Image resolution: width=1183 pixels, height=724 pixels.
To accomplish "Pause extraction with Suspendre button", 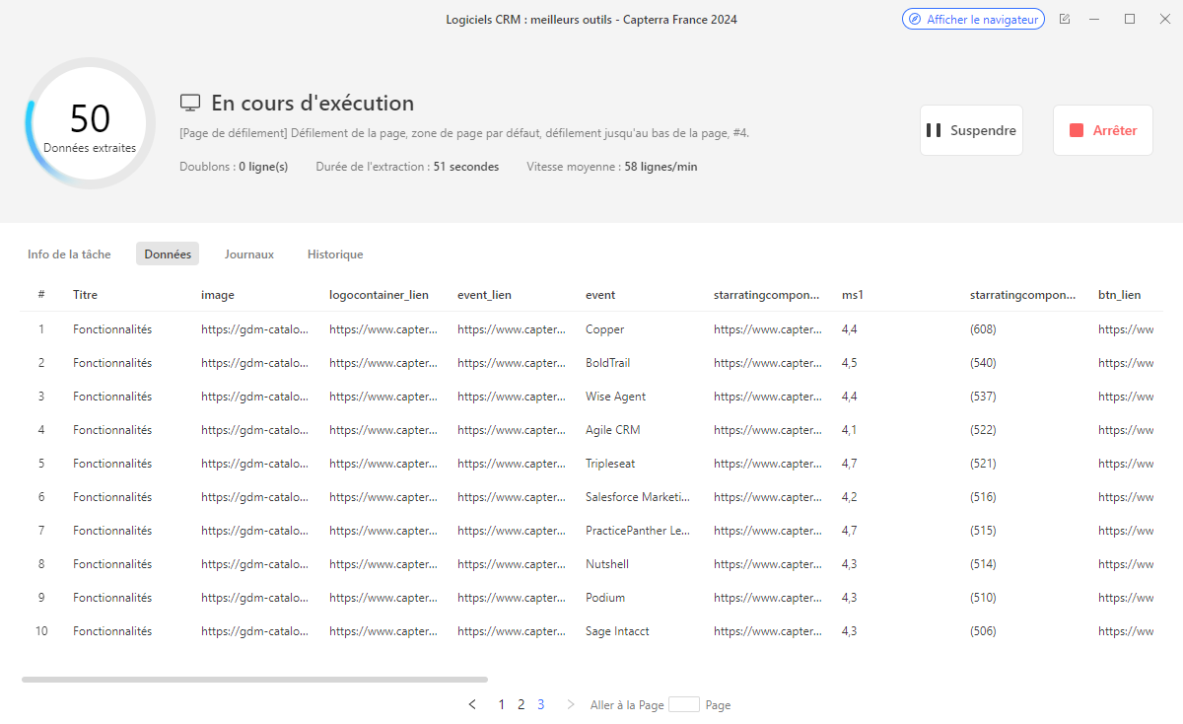I will tap(971, 130).
